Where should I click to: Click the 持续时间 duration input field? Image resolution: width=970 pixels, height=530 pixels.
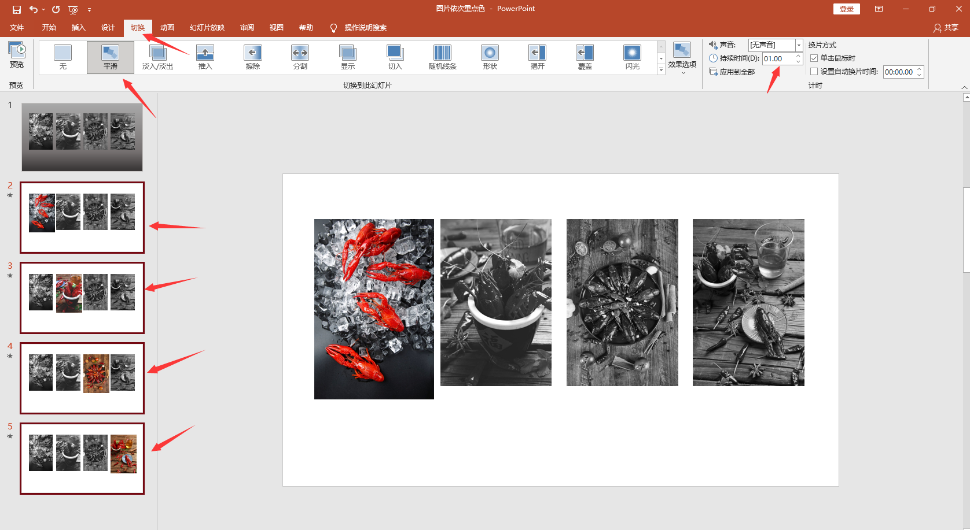(x=778, y=58)
